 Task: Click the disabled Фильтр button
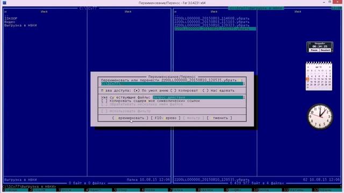193,118
